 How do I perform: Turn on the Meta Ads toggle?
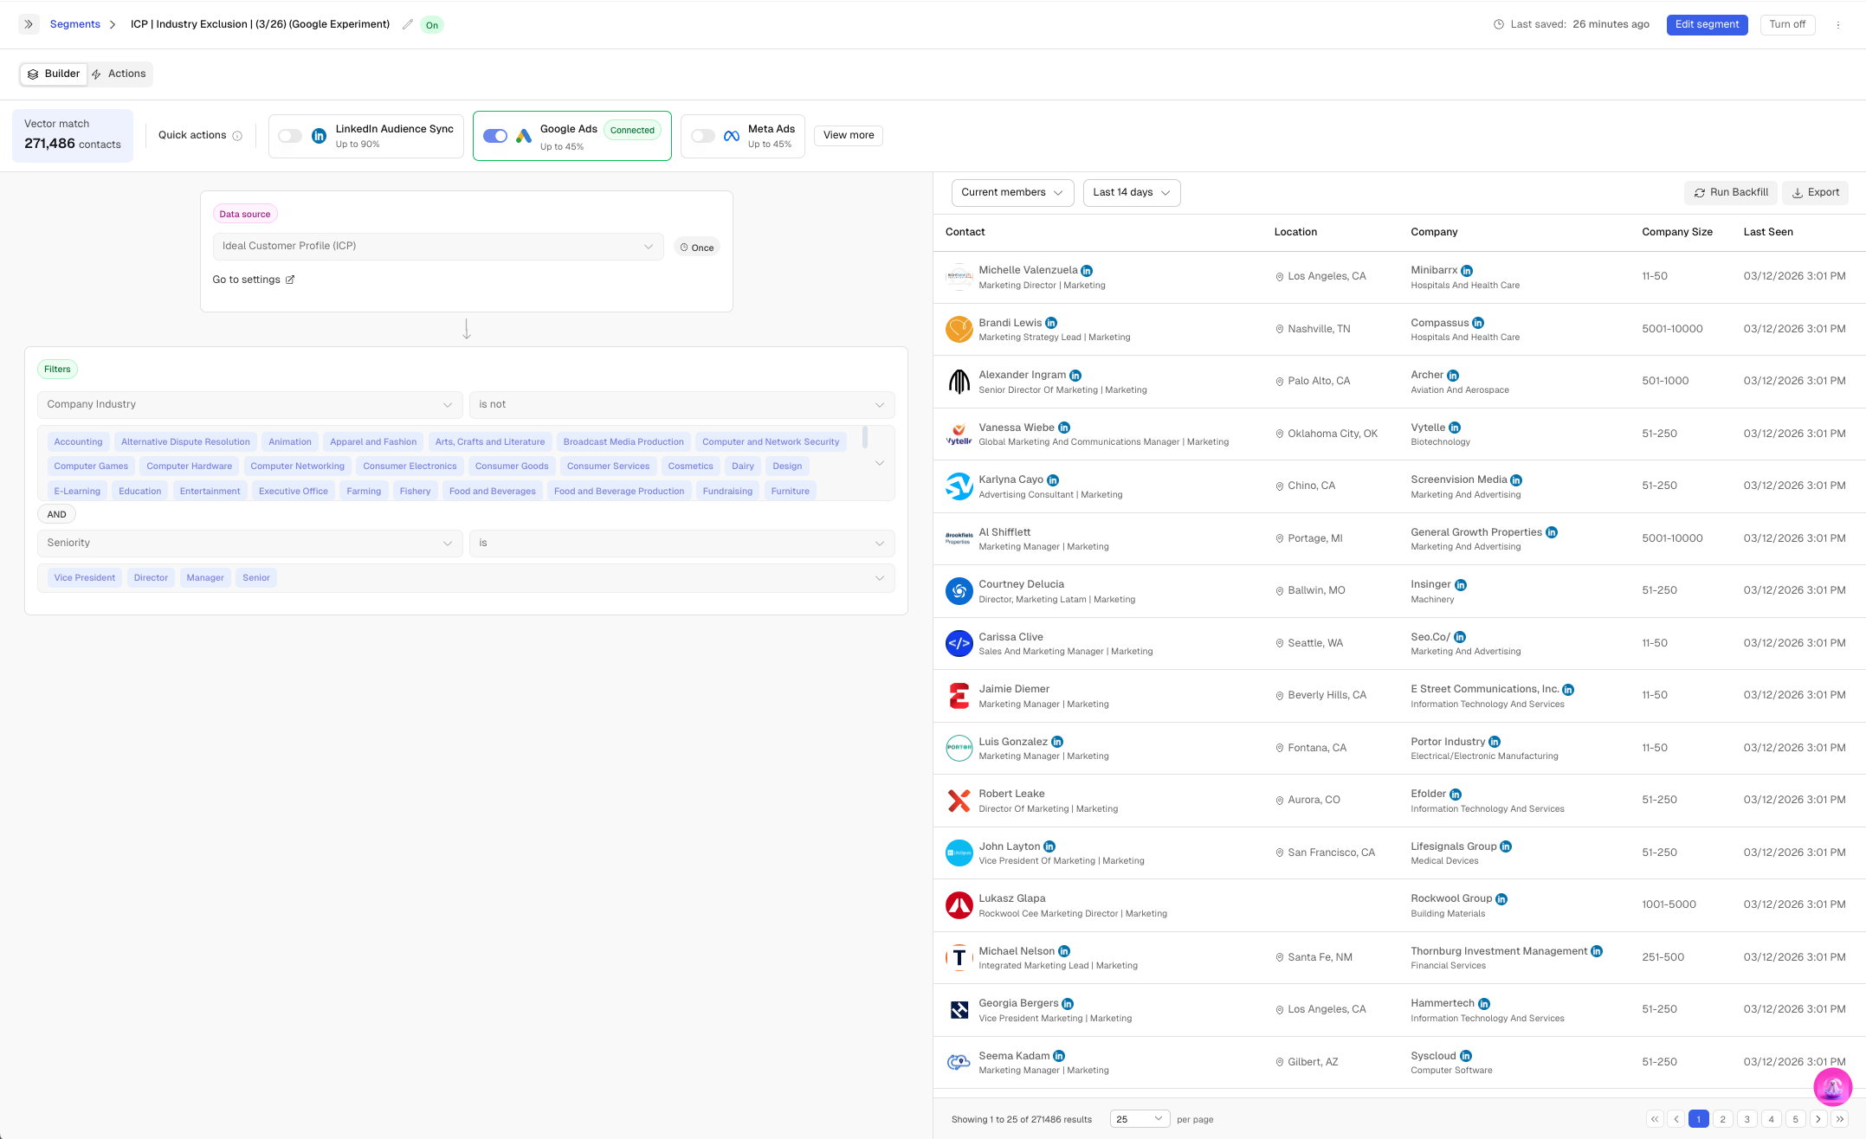pos(703,136)
